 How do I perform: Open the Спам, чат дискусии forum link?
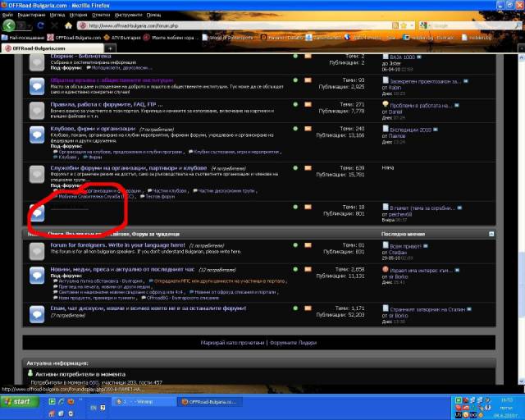[148, 308]
